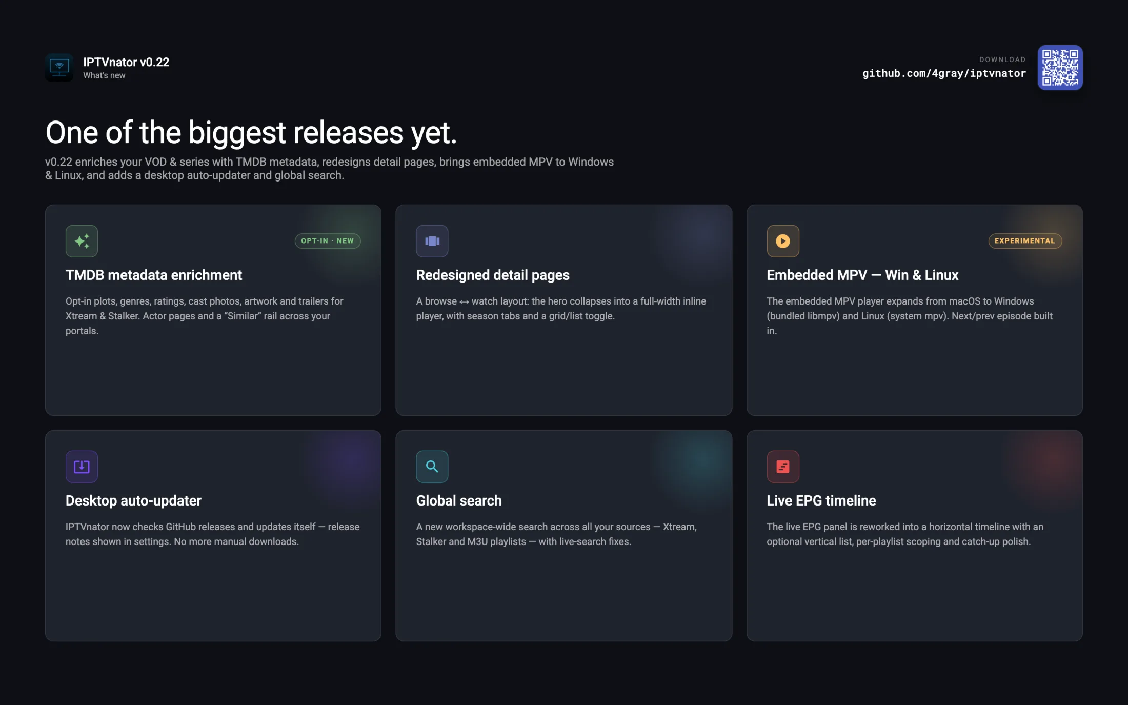
Task: Click the IPTVnator v0.22 title text
Action: pyautogui.click(x=126, y=62)
